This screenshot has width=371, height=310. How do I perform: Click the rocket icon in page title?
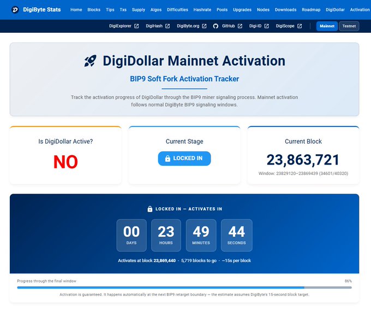[91, 61]
